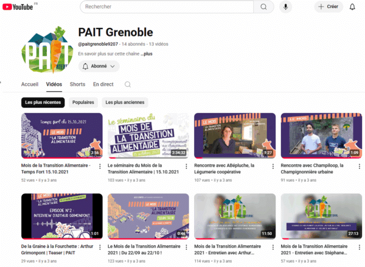Select the Les plus récentes filter
The height and width of the screenshot is (267, 365).
point(43,102)
